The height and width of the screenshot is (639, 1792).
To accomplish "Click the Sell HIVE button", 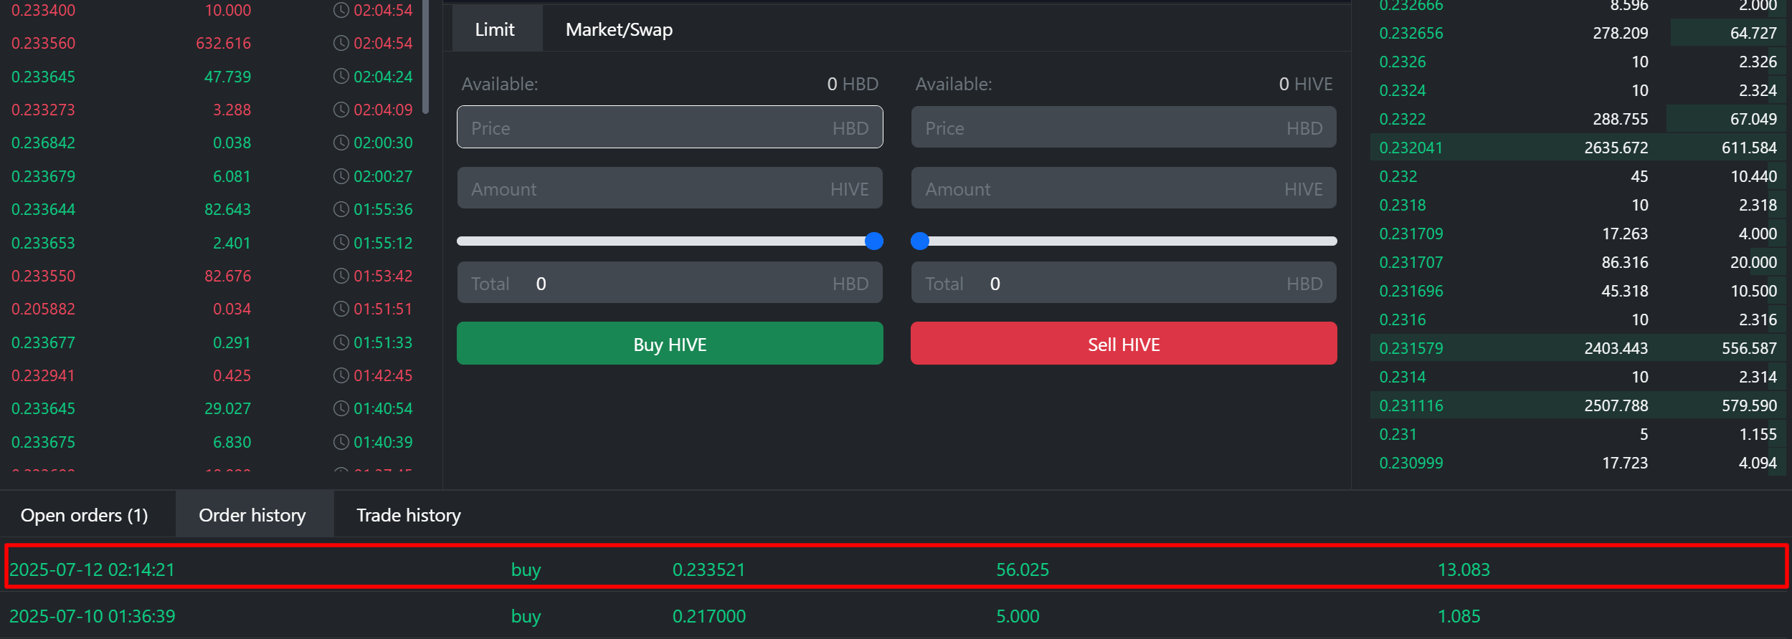I will point(1124,344).
